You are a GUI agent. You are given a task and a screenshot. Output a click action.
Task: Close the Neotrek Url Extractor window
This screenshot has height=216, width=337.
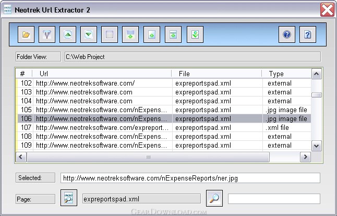(327, 10)
